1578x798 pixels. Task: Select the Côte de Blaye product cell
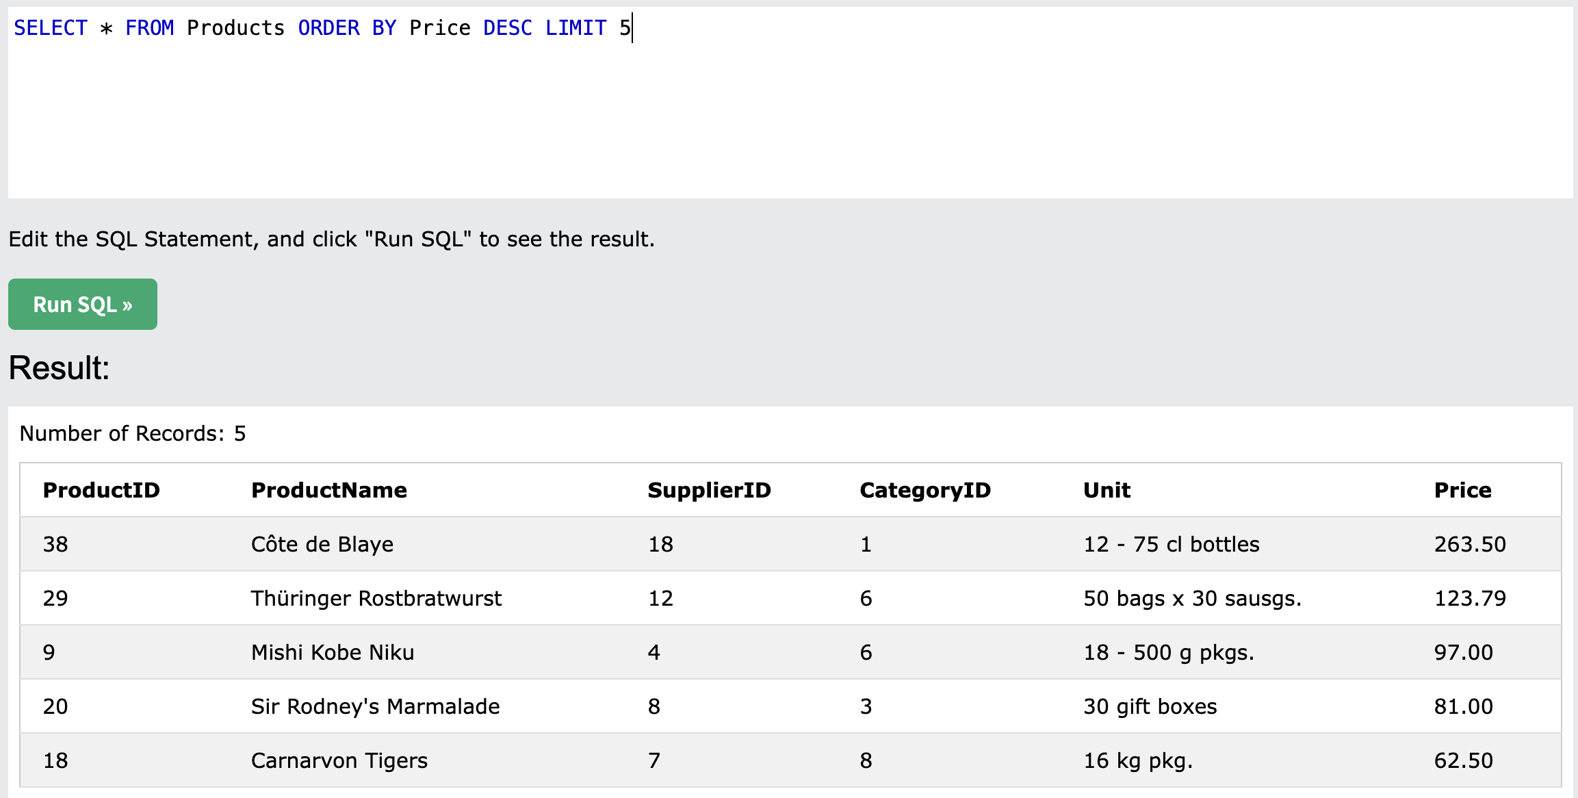(322, 544)
